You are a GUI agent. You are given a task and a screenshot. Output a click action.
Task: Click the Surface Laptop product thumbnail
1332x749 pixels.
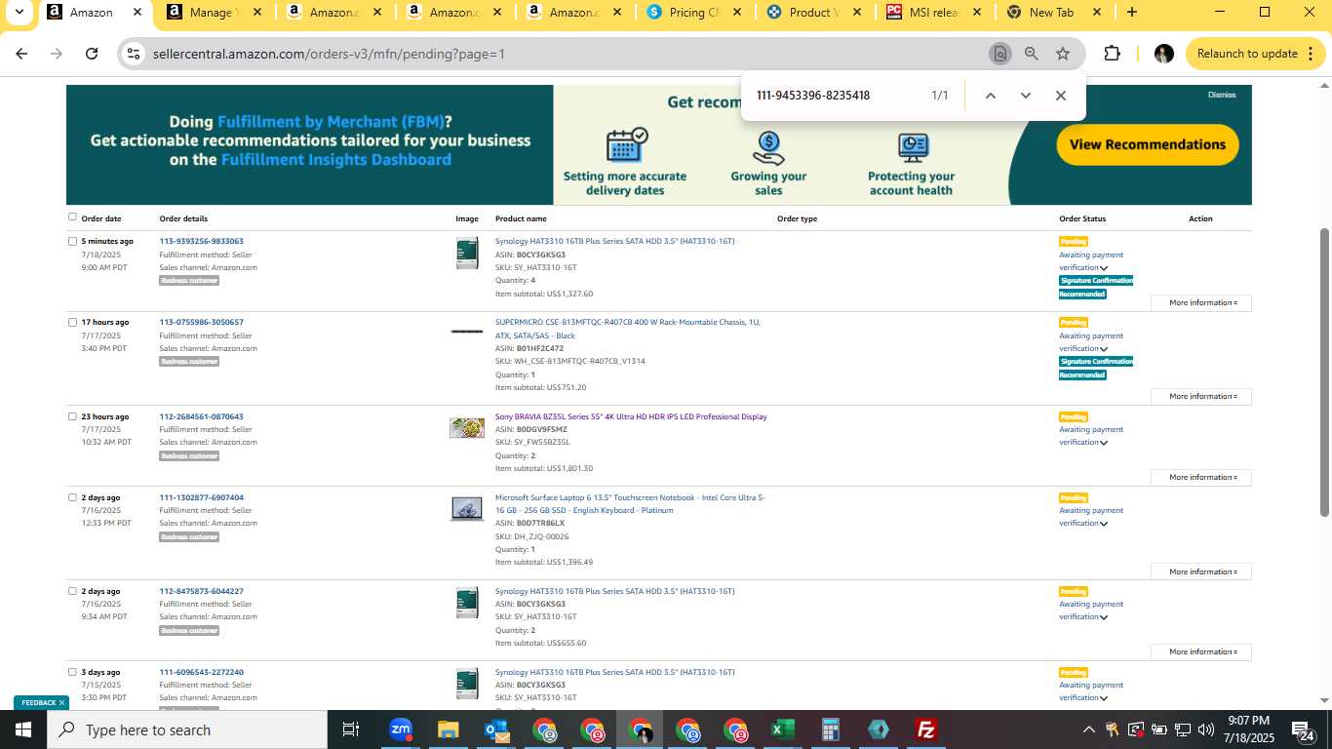point(467,508)
